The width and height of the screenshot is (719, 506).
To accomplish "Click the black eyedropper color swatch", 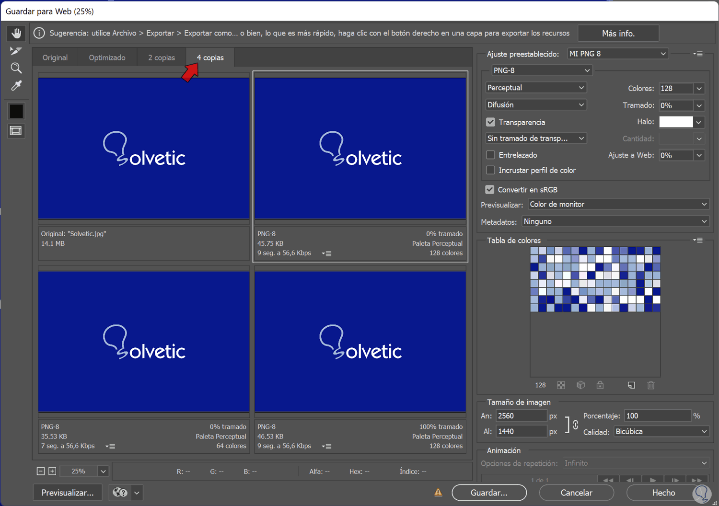I will (16, 111).
